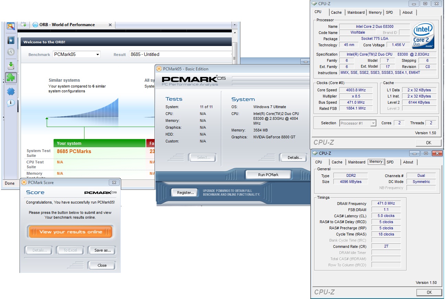Switch to Memory tab in upper CPU-Z
This screenshot has height=299, width=445.
pos(375,12)
